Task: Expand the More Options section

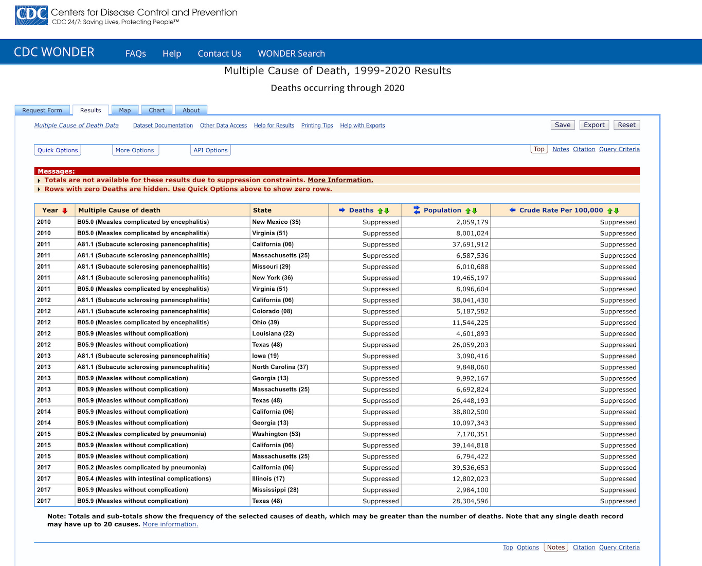Action: click(135, 150)
